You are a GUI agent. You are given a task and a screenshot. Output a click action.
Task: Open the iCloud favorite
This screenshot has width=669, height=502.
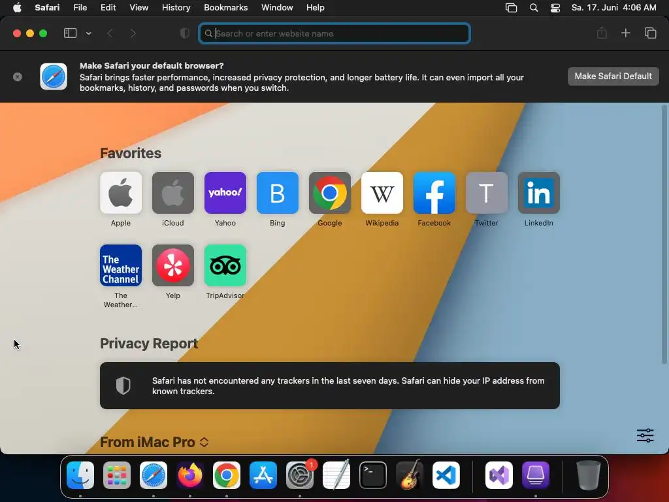[x=172, y=193]
